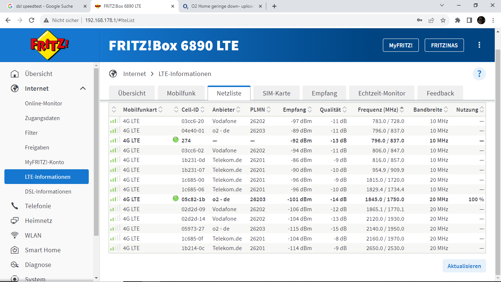The width and height of the screenshot is (501, 282).
Task: Click the Telefonie phone icon
Action: 15,206
